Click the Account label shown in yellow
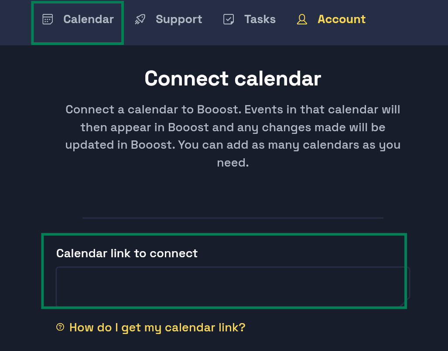The image size is (448, 351). [x=341, y=19]
